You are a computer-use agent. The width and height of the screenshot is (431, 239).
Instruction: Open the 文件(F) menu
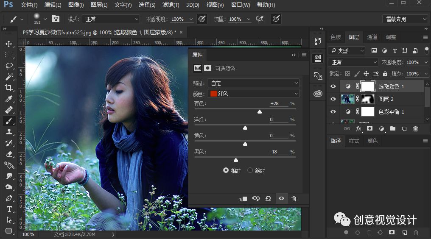(29, 5)
